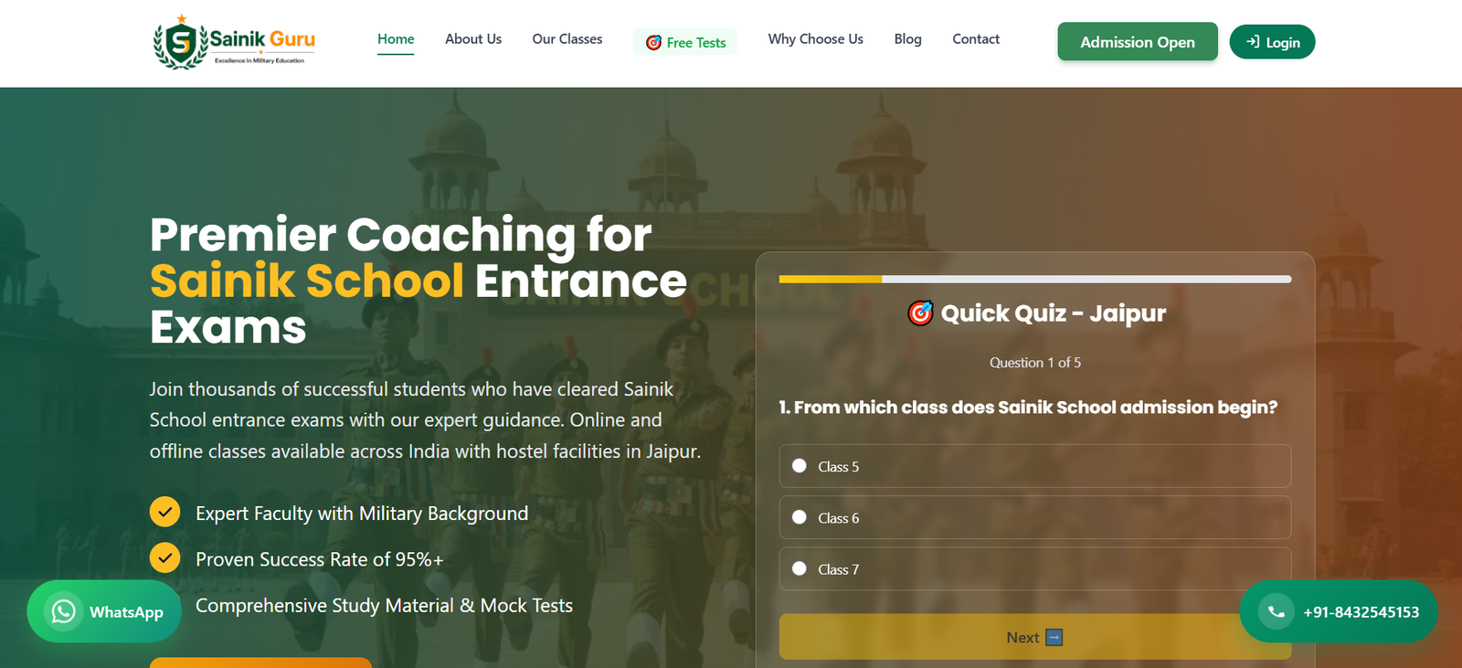
Task: Click the quiz question about admission class
Action: pos(1028,408)
